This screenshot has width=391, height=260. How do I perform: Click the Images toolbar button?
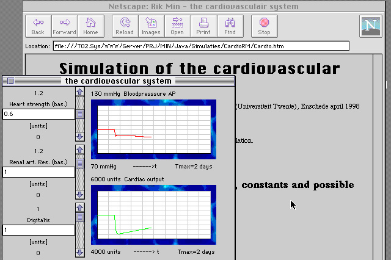151,26
